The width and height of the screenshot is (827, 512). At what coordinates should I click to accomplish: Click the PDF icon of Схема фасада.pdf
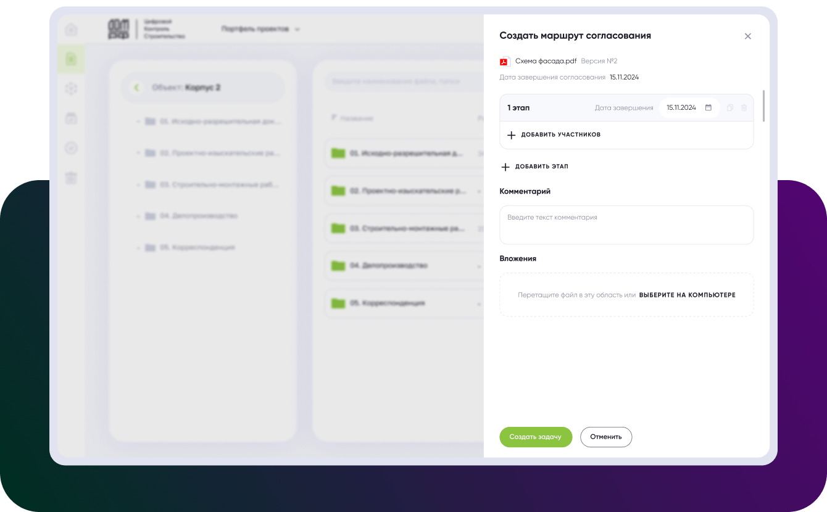click(x=504, y=61)
